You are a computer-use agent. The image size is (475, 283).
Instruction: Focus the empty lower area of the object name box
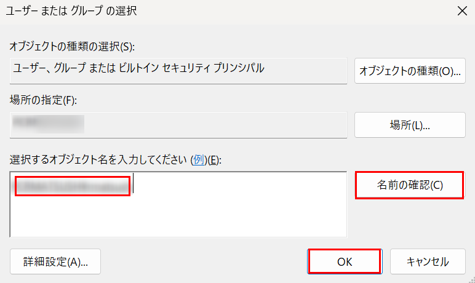click(178, 217)
